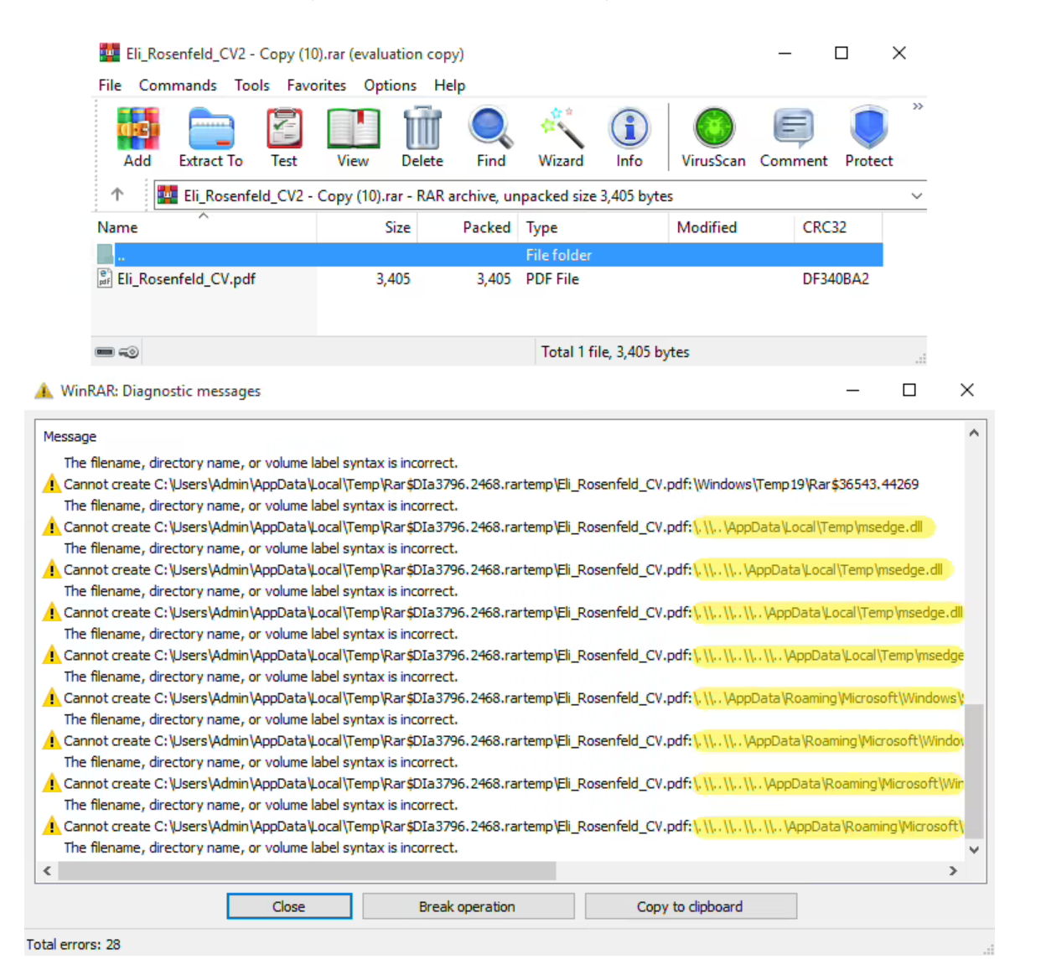This screenshot has width=1046, height=975.
Task: Click the Add archive toolbar icon
Action: click(137, 137)
